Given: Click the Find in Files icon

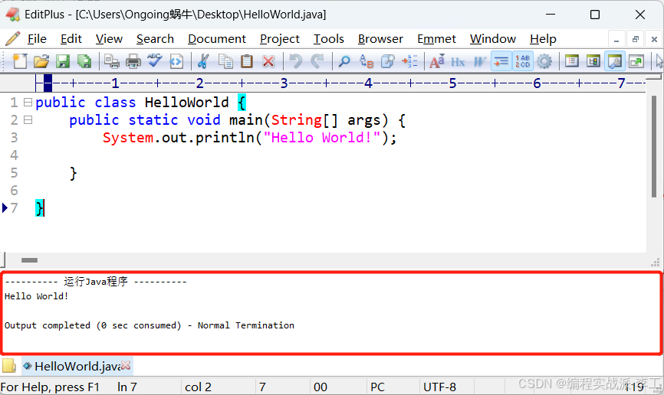Looking at the screenshot, I should [x=388, y=61].
